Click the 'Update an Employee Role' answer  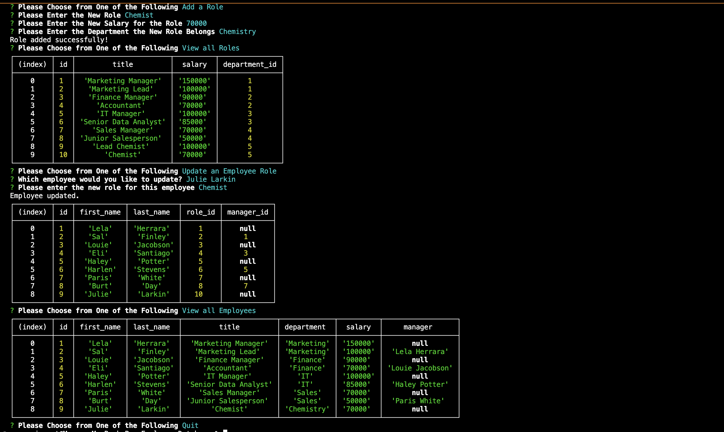click(229, 171)
